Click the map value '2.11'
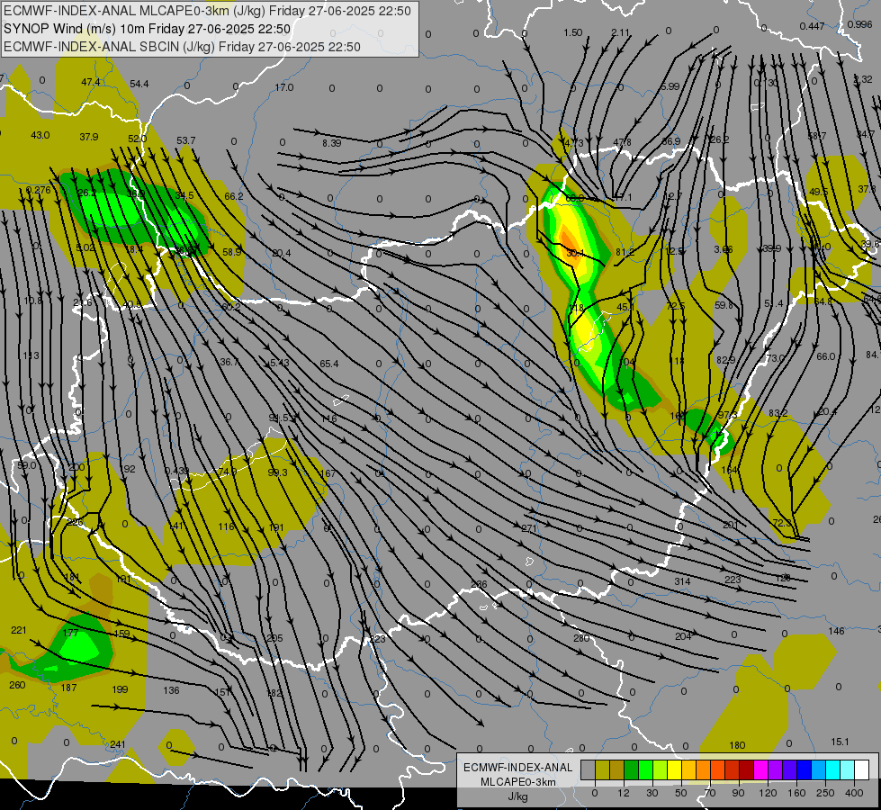 (x=620, y=32)
